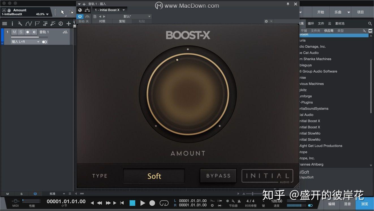Select the arrow tool in the toolbar
The height and width of the screenshot is (211, 374).
click(63, 12)
